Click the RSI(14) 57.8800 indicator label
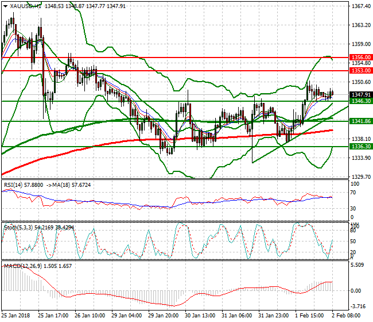 point(24,185)
